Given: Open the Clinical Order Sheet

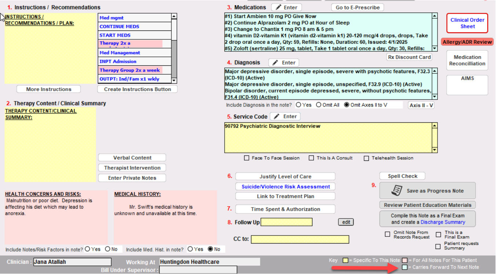Looking at the screenshot, I should (467, 23).
